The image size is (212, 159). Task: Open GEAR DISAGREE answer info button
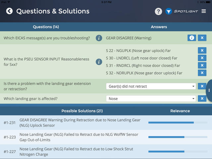[192, 38]
